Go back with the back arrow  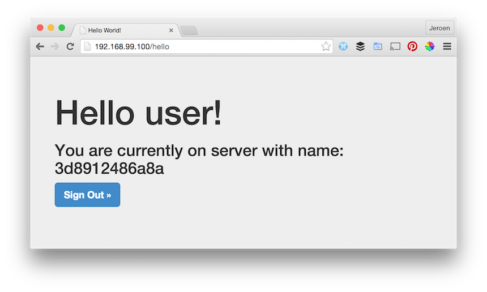[40, 46]
